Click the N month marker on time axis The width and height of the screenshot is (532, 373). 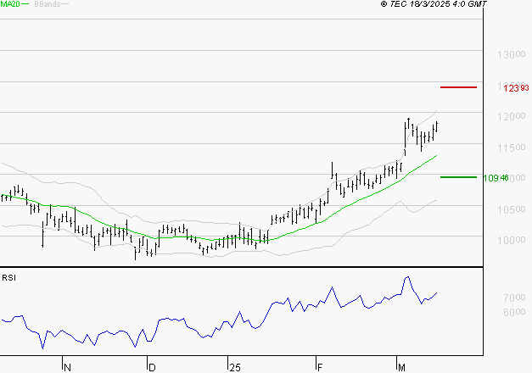click(x=68, y=368)
